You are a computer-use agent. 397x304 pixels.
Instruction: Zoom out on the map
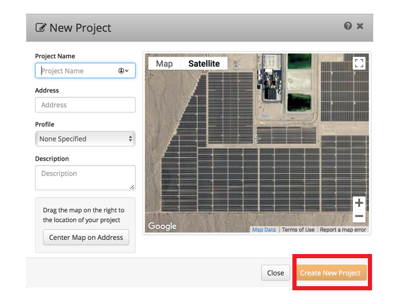tap(359, 216)
